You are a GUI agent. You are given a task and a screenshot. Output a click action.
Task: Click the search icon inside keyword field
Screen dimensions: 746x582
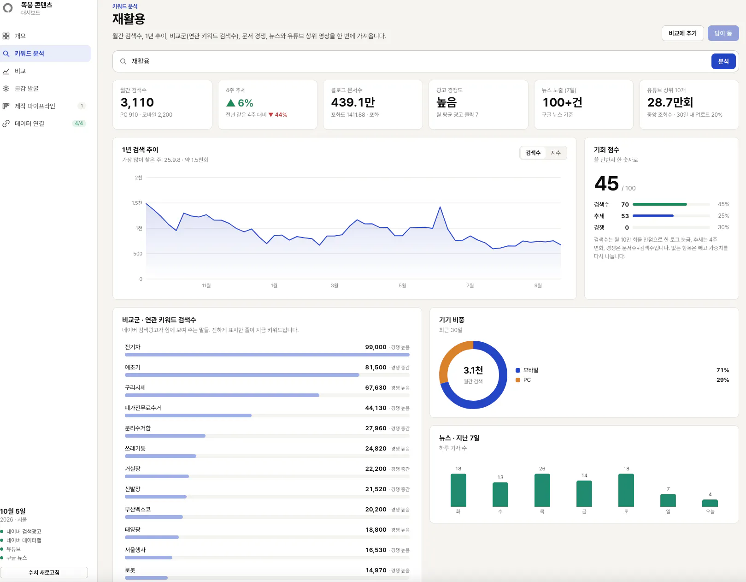pos(123,61)
